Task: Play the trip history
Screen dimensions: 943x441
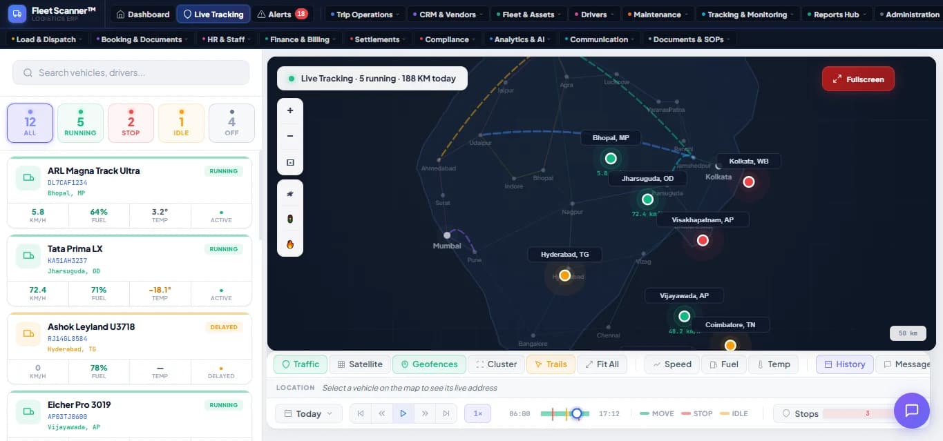Action: [403, 413]
